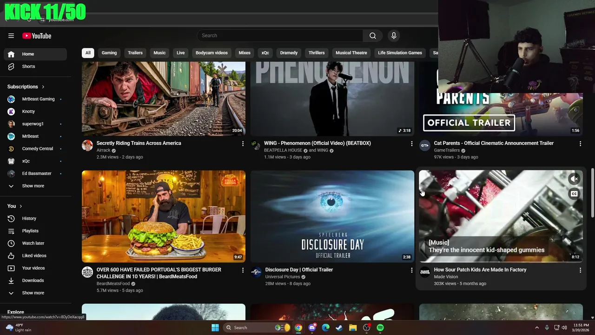Open more options for Secretly Riding Trains
The image size is (595, 335).
(243, 144)
